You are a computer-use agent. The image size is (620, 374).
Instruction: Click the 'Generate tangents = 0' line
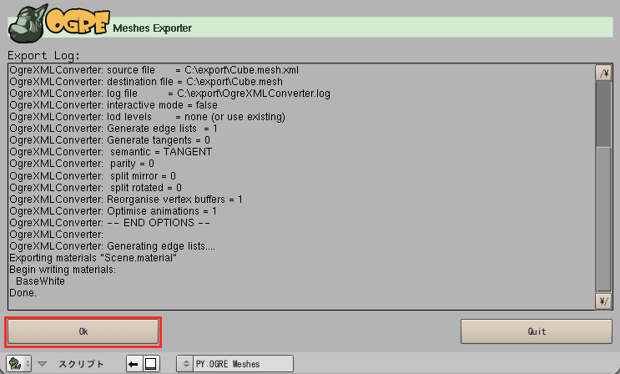[x=109, y=140]
